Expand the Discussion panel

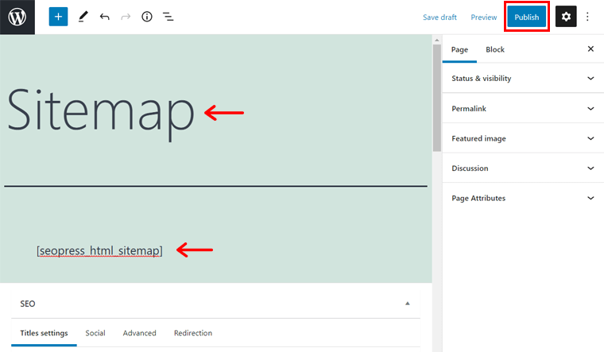(523, 168)
